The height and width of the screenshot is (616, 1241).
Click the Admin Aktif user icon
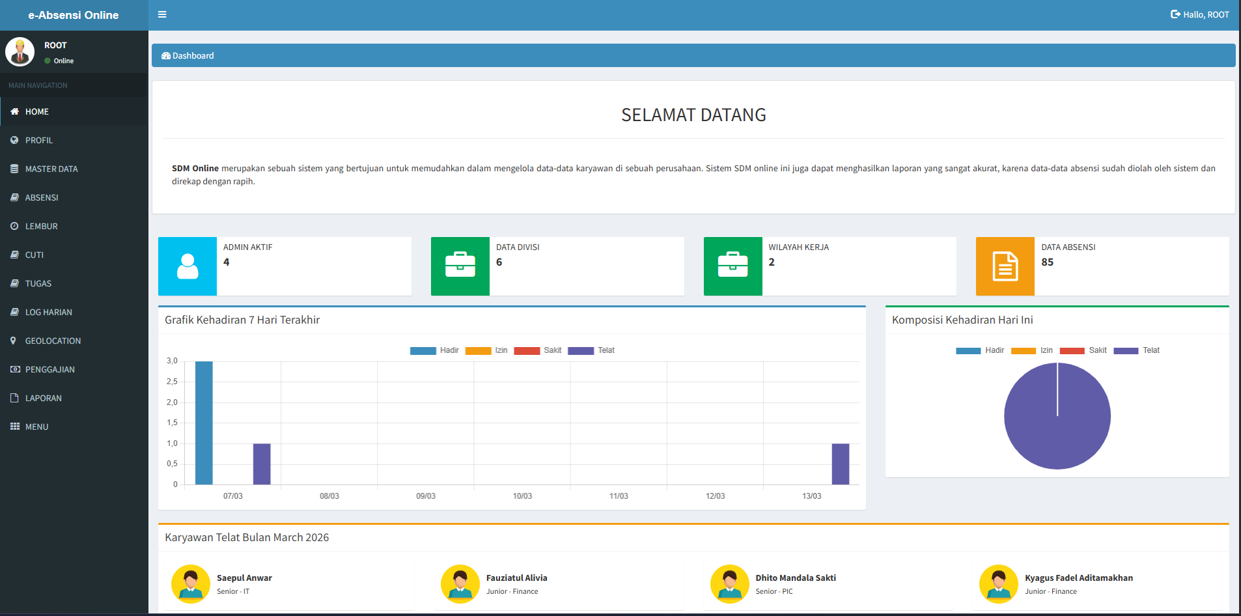click(x=188, y=266)
